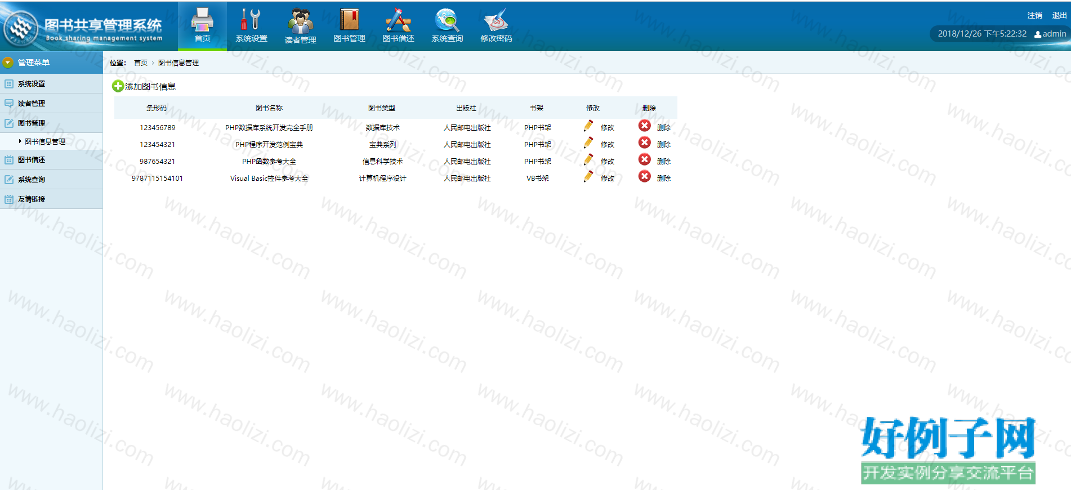The image size is (1071, 490).
Task: Open the 首页 home printer icon
Action: click(202, 20)
